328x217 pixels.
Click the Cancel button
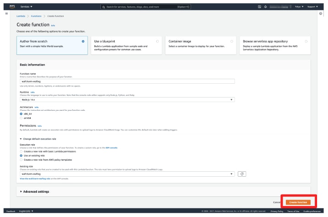(x=277, y=202)
